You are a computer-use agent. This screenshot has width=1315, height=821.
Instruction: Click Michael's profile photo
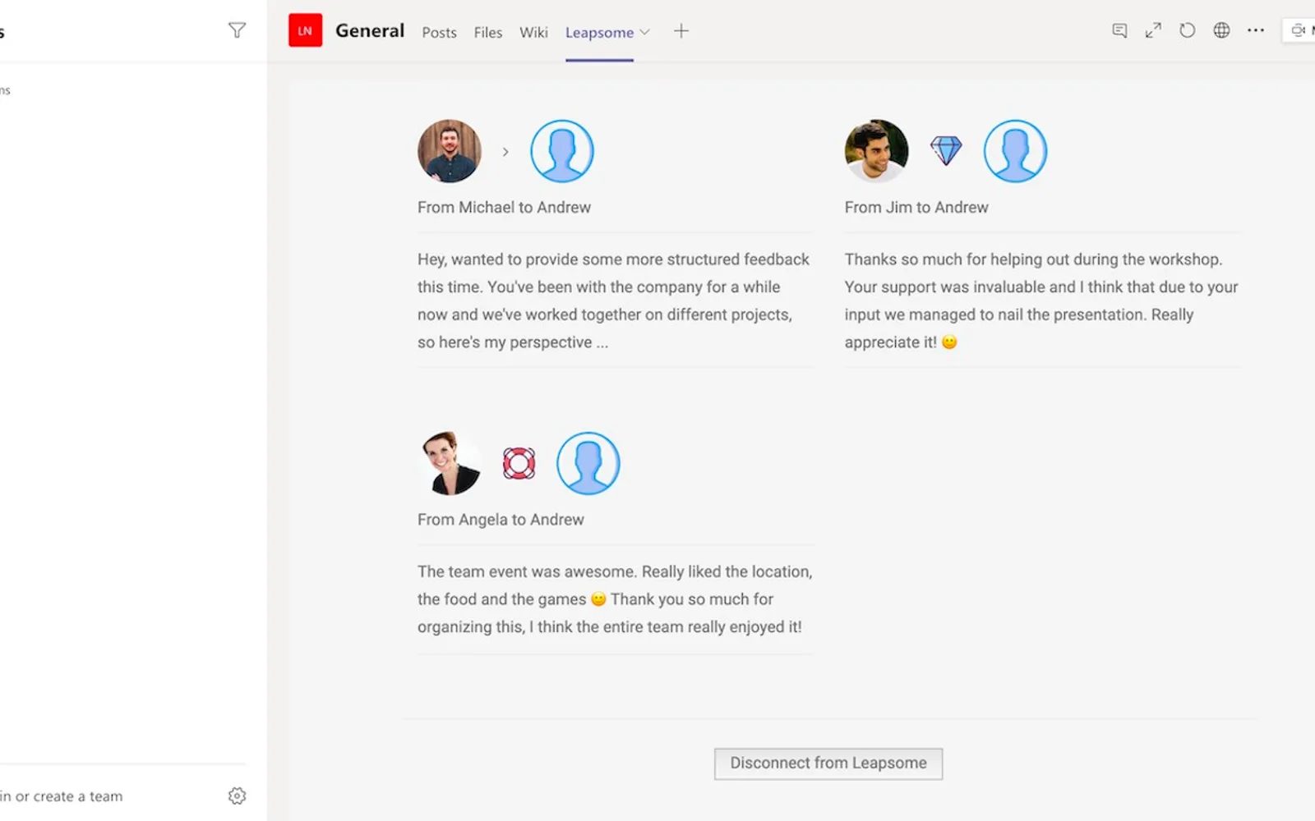[450, 151]
